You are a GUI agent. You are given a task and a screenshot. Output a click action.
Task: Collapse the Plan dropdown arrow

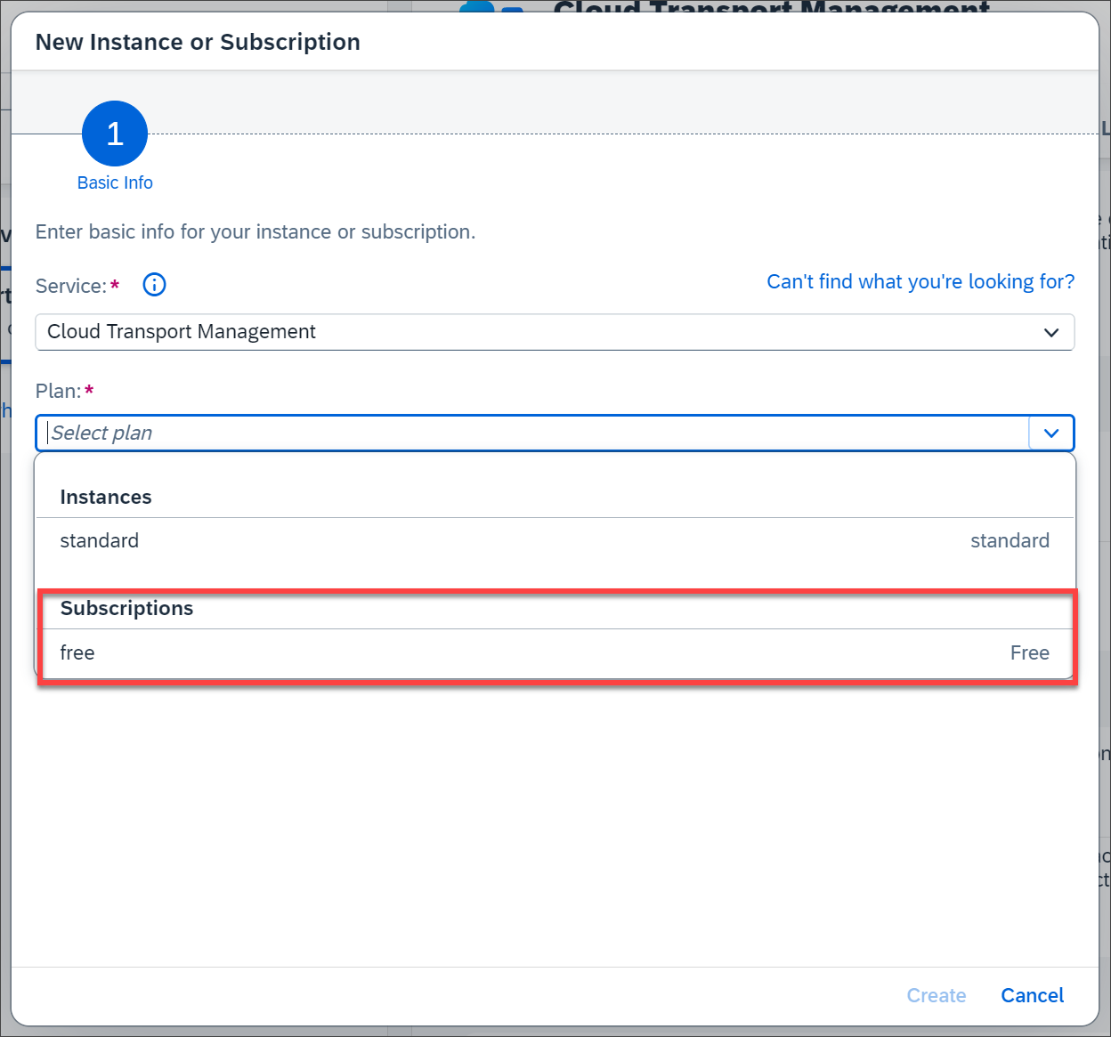(x=1051, y=433)
